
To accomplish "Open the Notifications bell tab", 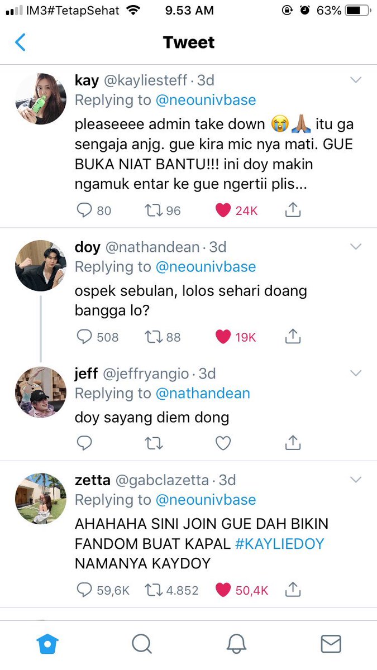I will pyautogui.click(x=236, y=644).
